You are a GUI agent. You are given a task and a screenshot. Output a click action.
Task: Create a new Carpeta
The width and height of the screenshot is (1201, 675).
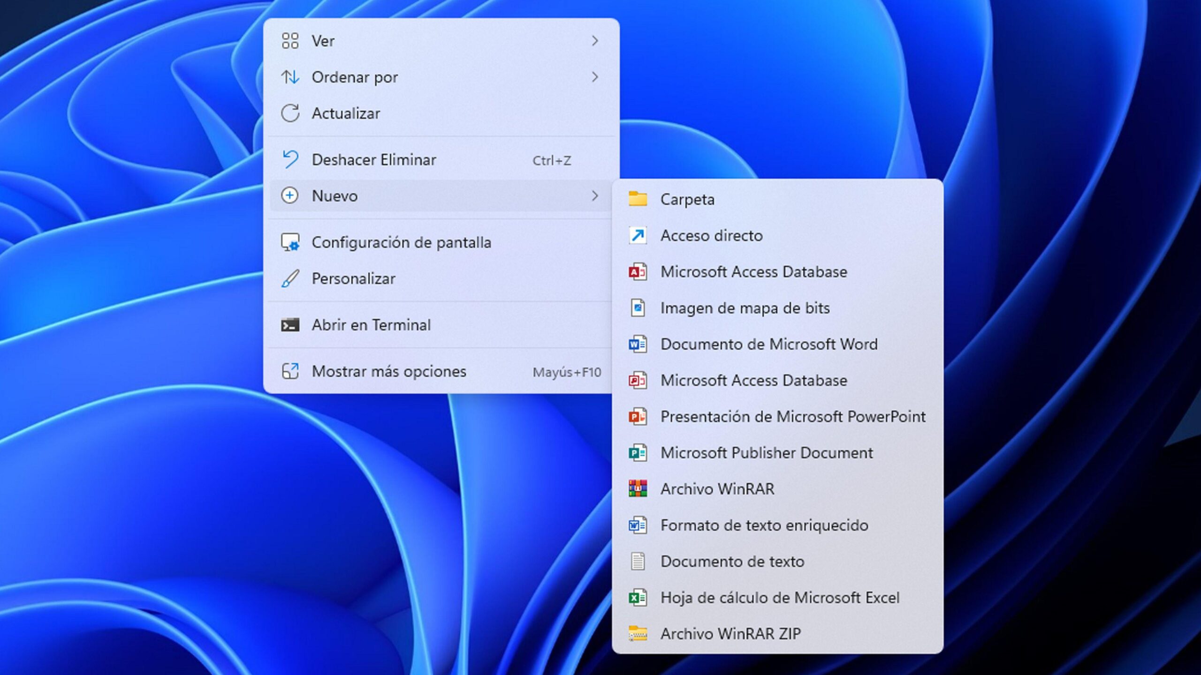click(777, 199)
